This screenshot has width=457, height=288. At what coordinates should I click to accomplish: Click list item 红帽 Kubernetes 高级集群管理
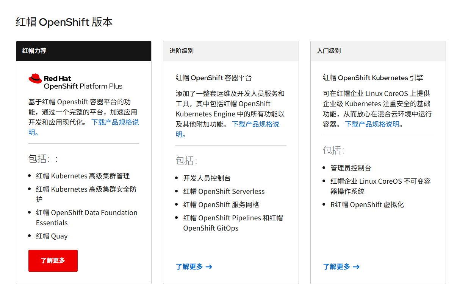[83, 176]
